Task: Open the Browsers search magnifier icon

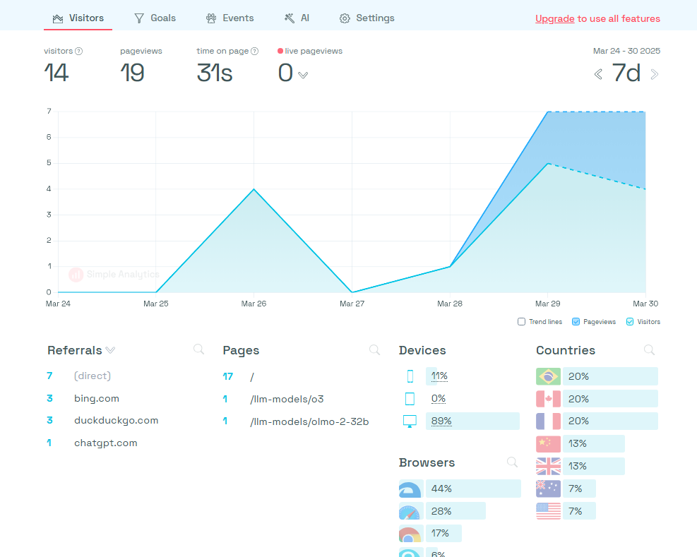Action: point(513,462)
